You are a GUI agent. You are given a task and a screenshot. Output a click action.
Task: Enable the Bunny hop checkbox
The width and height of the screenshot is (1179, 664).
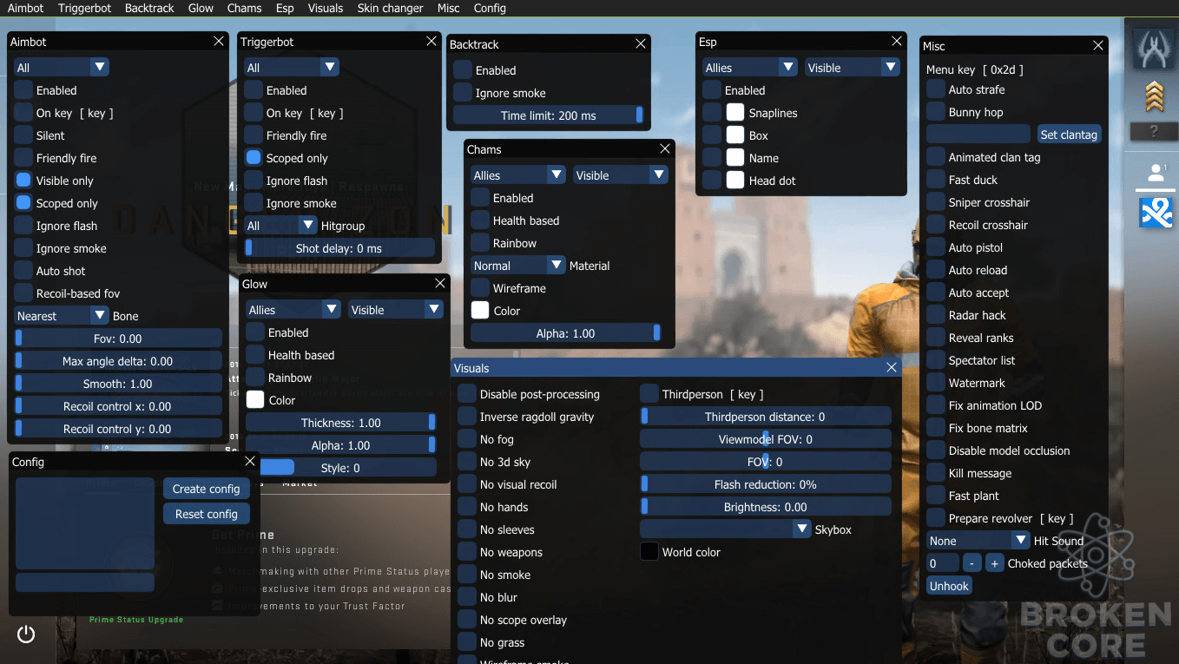pyautogui.click(x=936, y=112)
